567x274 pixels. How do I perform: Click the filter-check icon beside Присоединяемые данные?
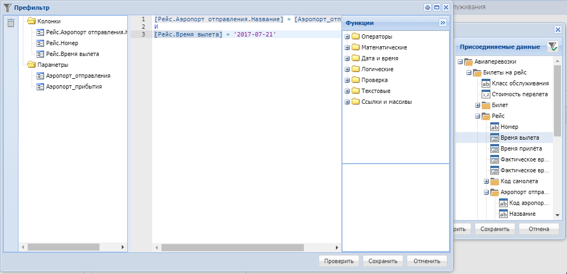552,47
